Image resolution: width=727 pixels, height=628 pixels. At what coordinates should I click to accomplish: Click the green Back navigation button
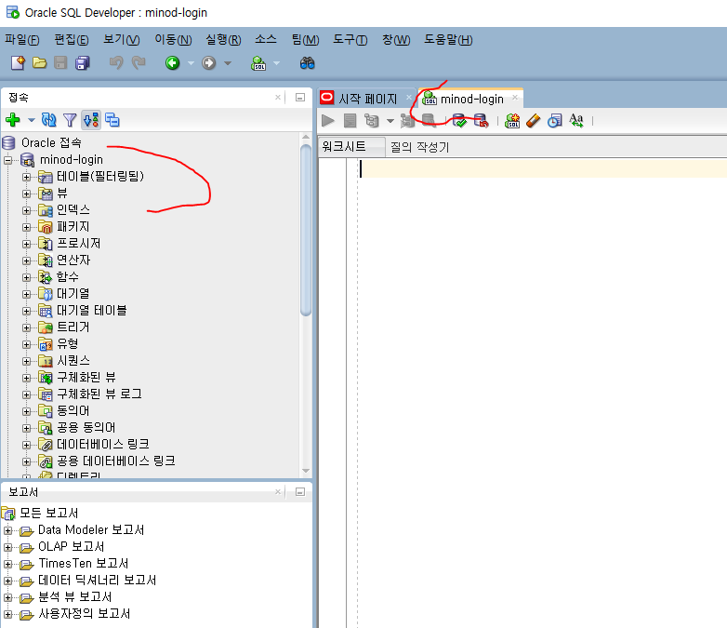(x=173, y=62)
